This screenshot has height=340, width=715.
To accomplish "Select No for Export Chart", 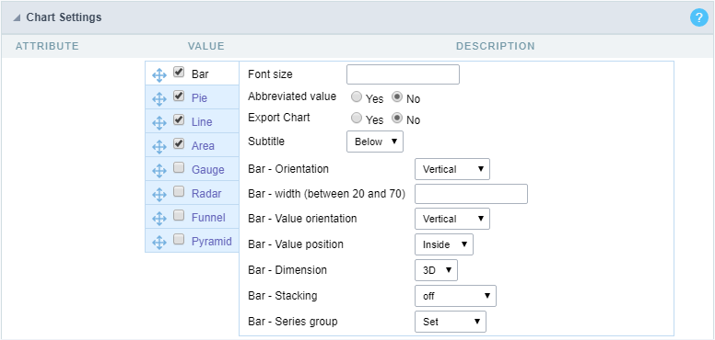I will tap(398, 119).
